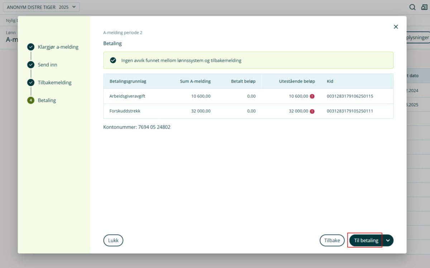Expand the arrow next to Til betaling

[388, 240]
